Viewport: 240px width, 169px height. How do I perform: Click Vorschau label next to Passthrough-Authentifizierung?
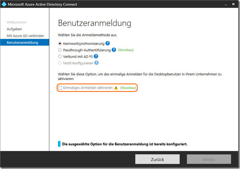click(126, 50)
